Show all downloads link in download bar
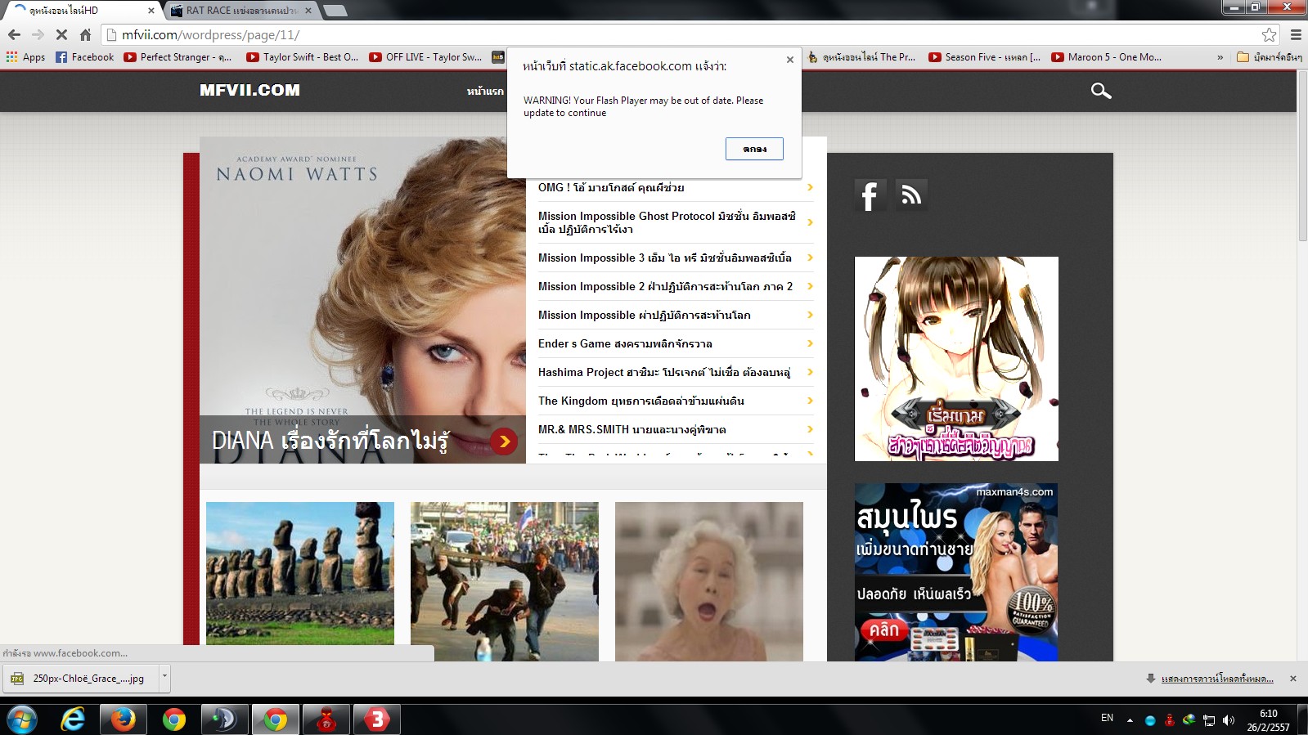1308x735 pixels. (1216, 679)
